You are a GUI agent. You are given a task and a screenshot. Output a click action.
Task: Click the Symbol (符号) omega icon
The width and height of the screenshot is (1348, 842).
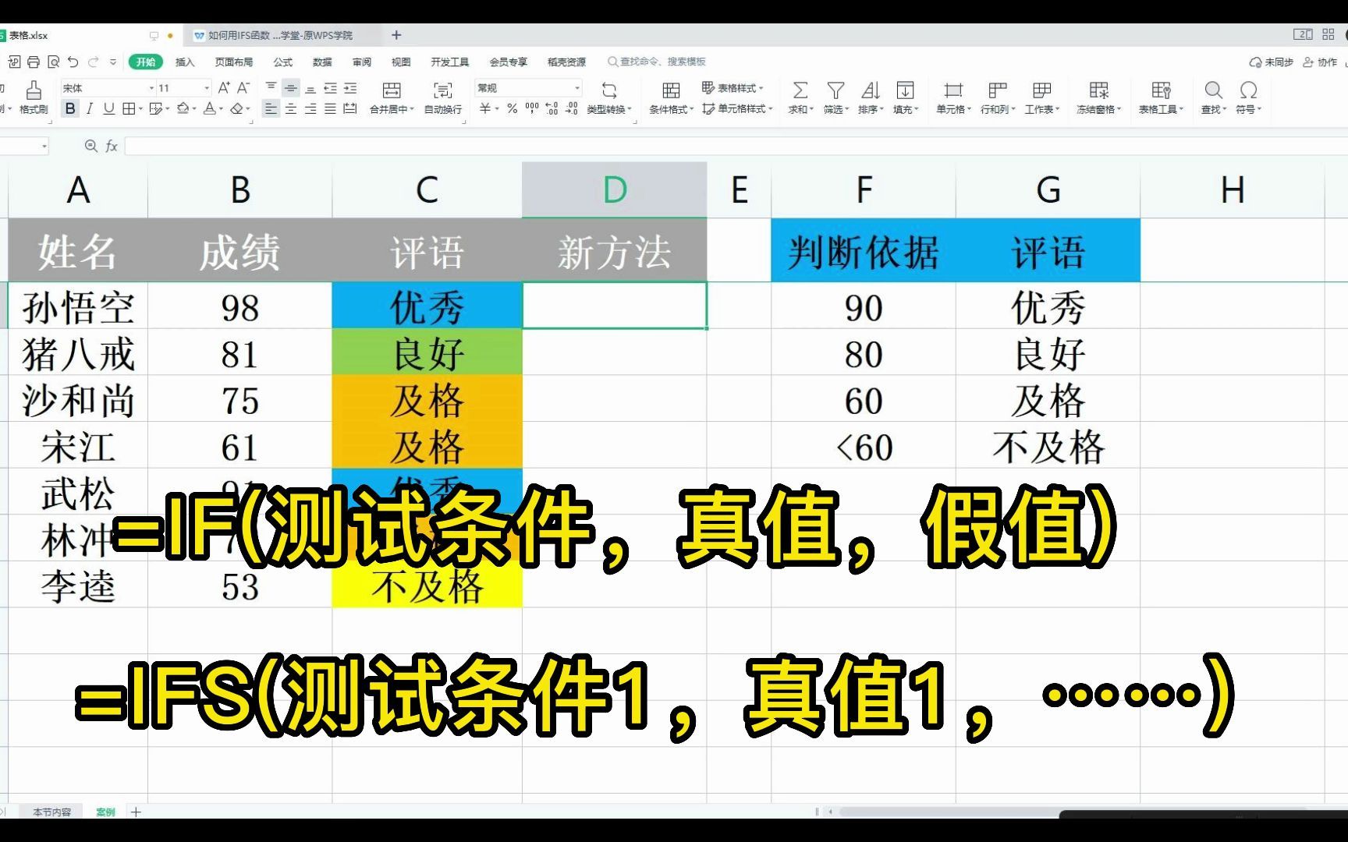(1248, 90)
